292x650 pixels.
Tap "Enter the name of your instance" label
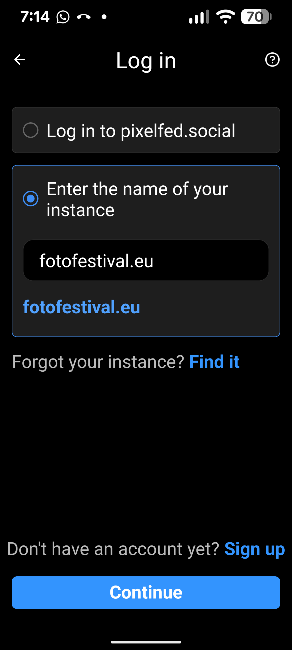137,199
